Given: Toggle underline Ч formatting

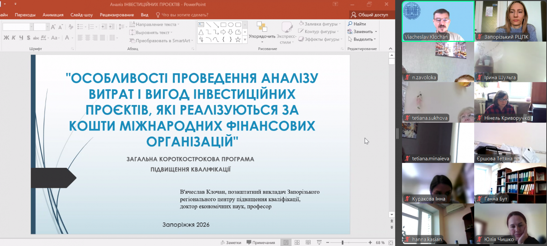Looking at the screenshot, I should 21,38.
